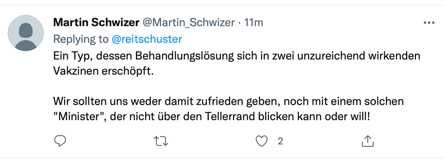Screen dimensions: 444x163
Task: Open the share icon menu
Action: click(x=367, y=141)
